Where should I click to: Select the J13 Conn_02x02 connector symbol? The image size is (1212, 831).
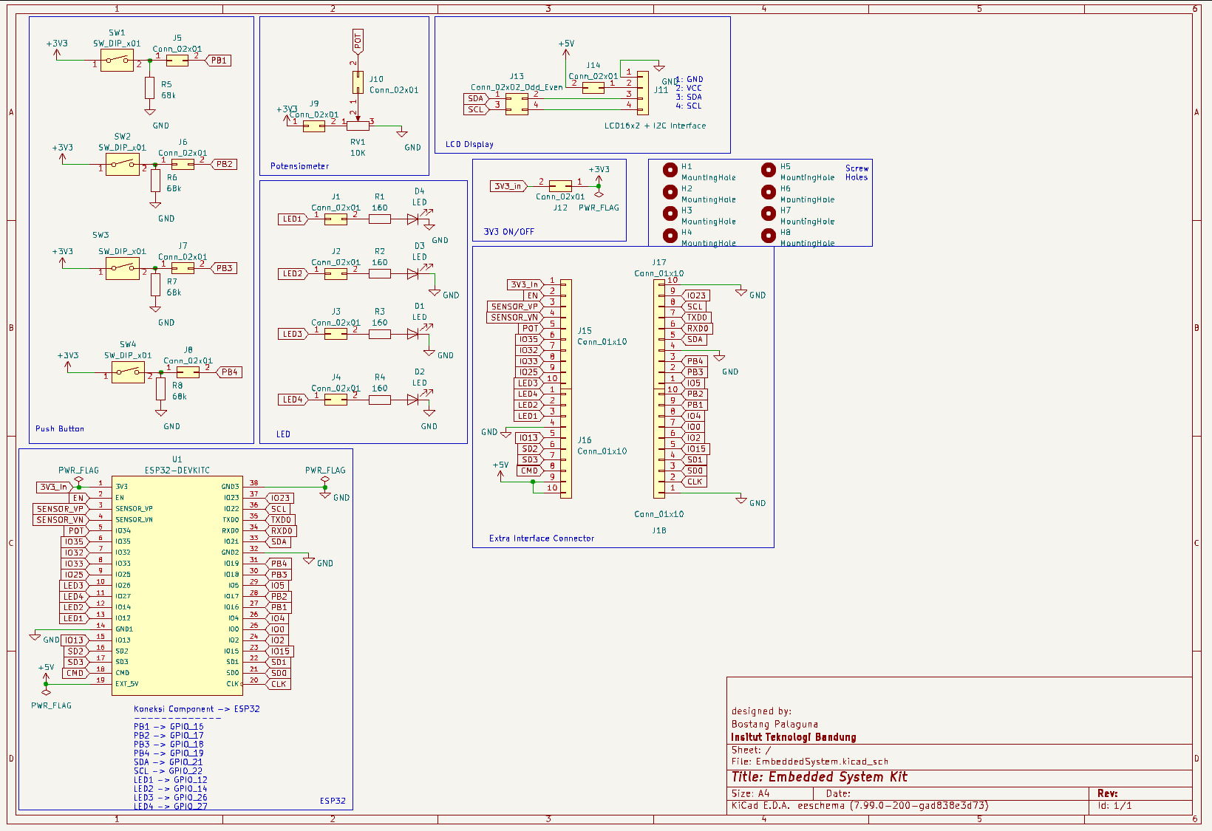tap(517, 104)
